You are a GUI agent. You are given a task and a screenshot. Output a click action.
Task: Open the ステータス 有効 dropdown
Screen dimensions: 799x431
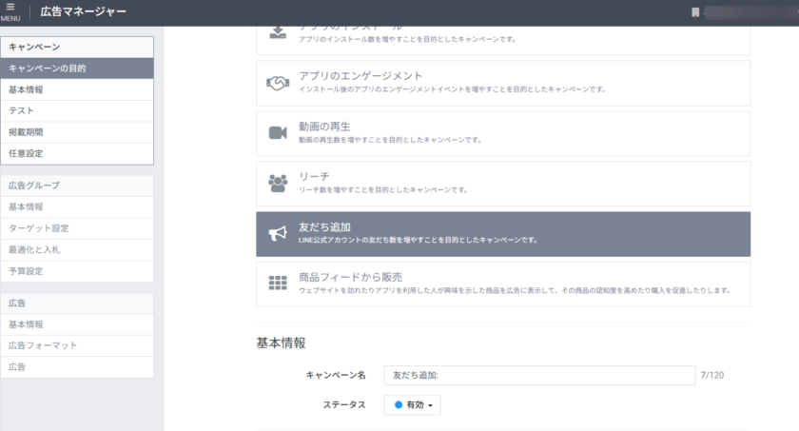(x=413, y=405)
